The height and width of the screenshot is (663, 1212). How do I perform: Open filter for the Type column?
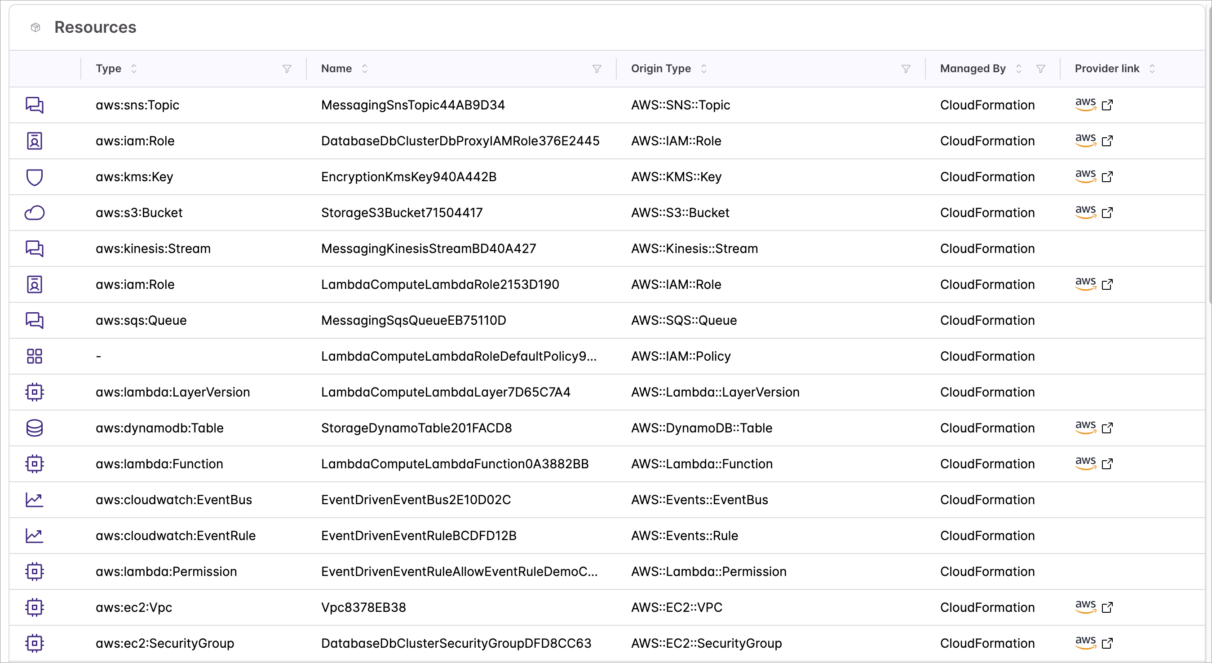(x=287, y=69)
